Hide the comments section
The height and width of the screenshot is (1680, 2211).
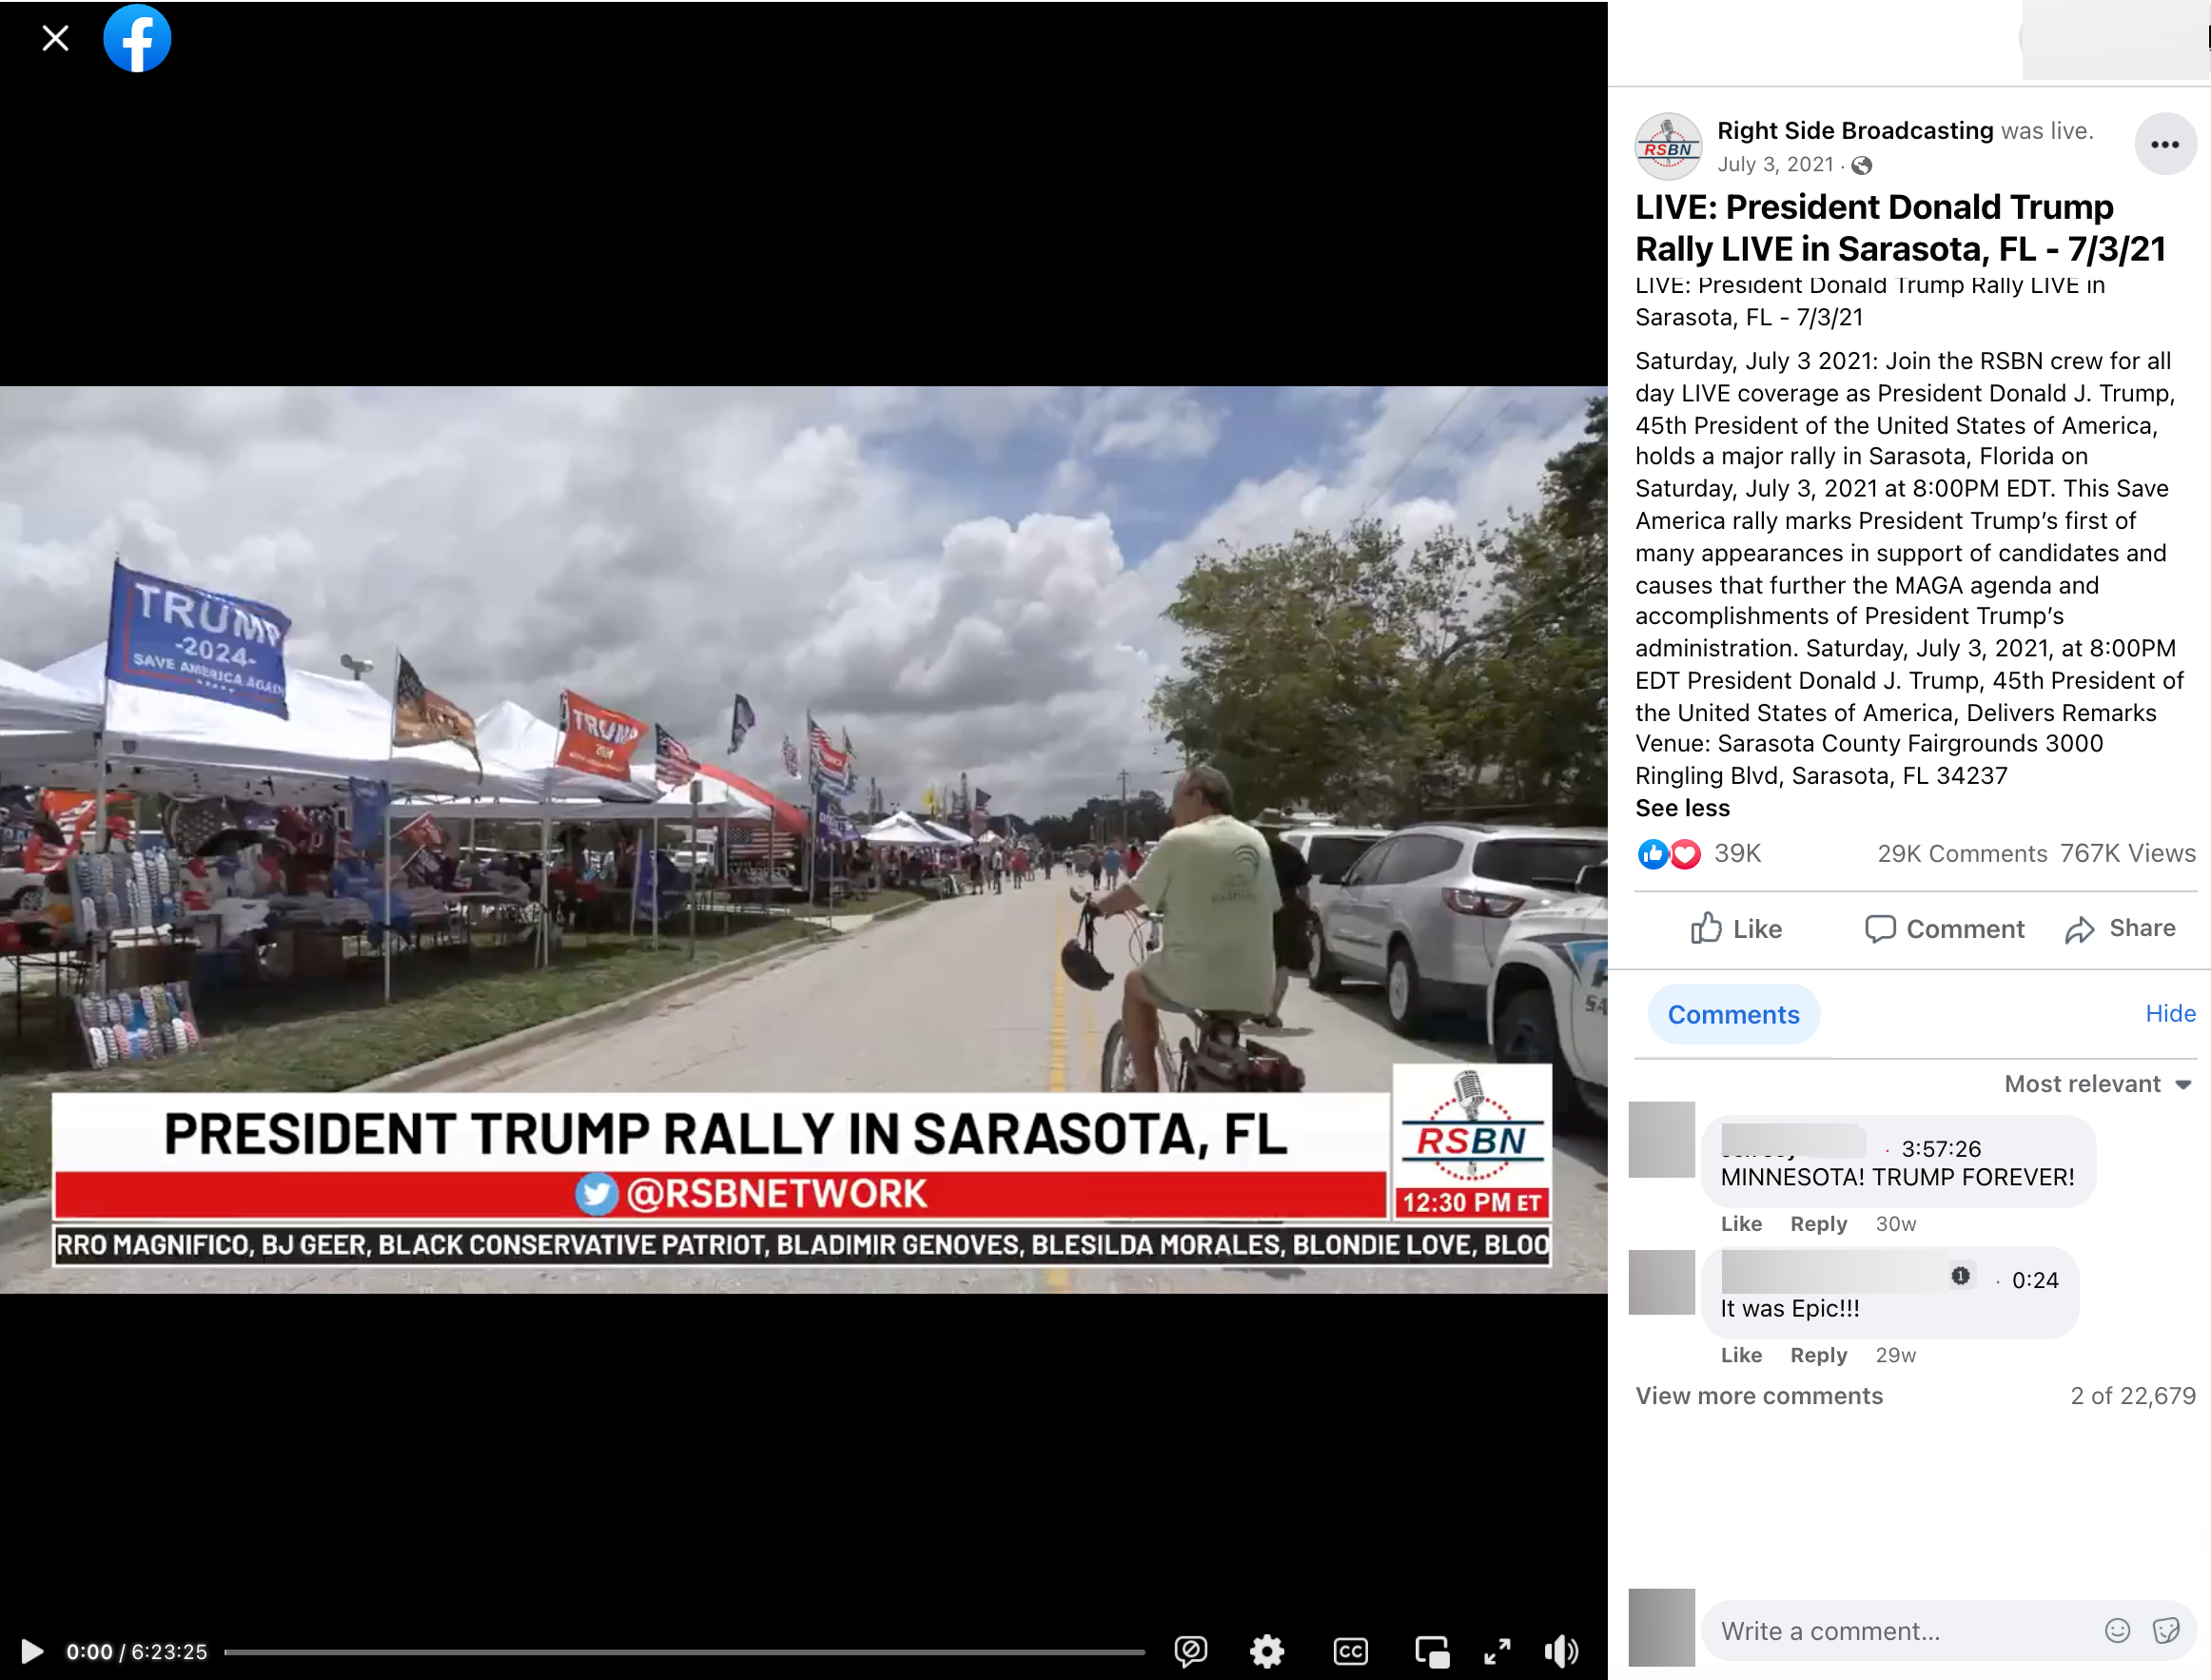click(2170, 1013)
